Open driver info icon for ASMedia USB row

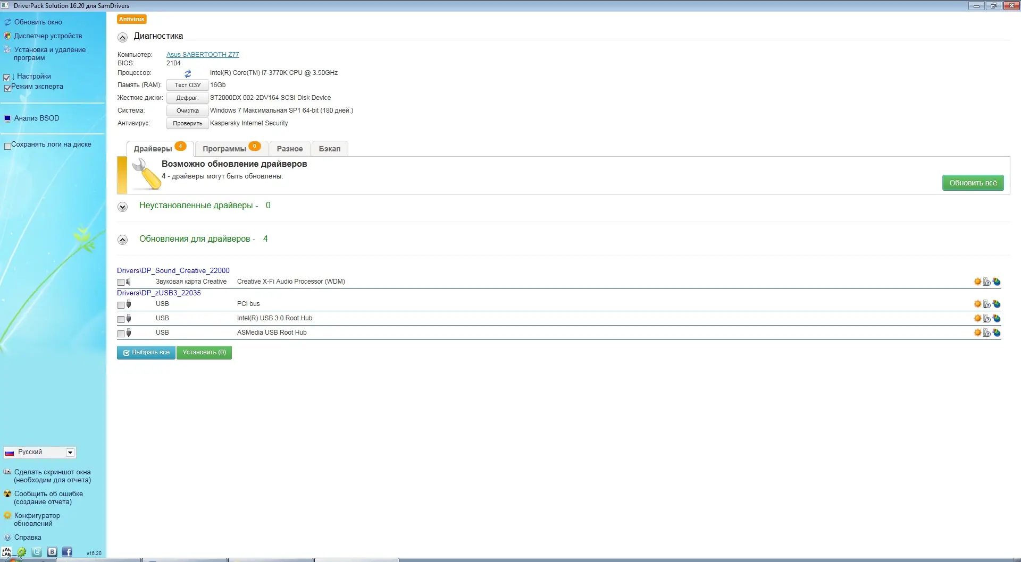(x=987, y=333)
